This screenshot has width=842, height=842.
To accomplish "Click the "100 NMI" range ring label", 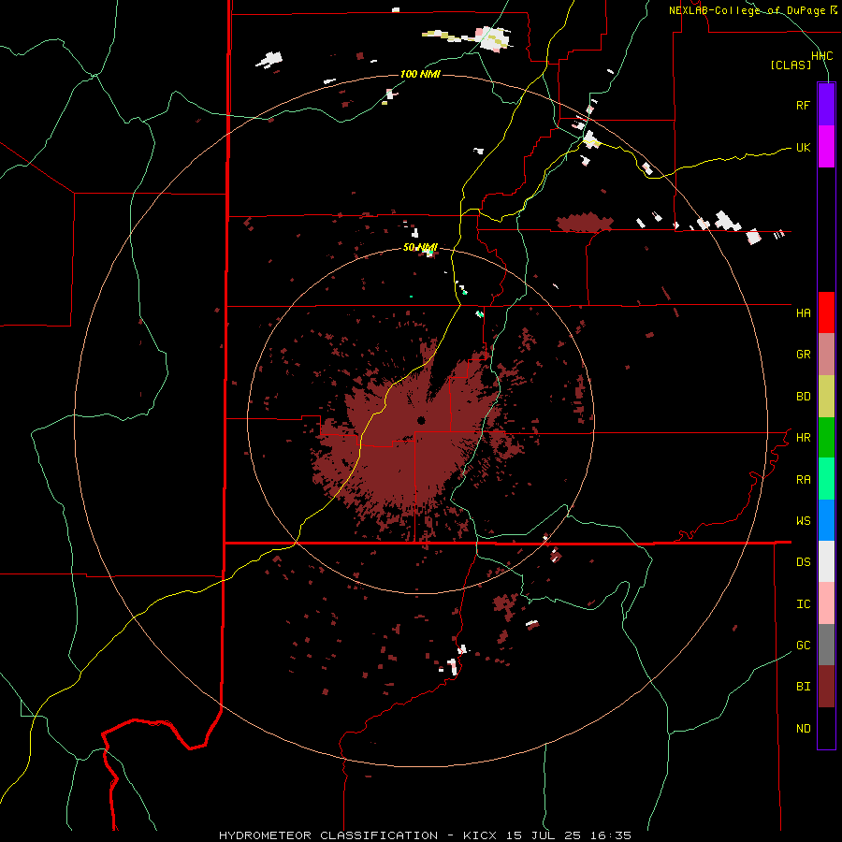I will point(420,74).
